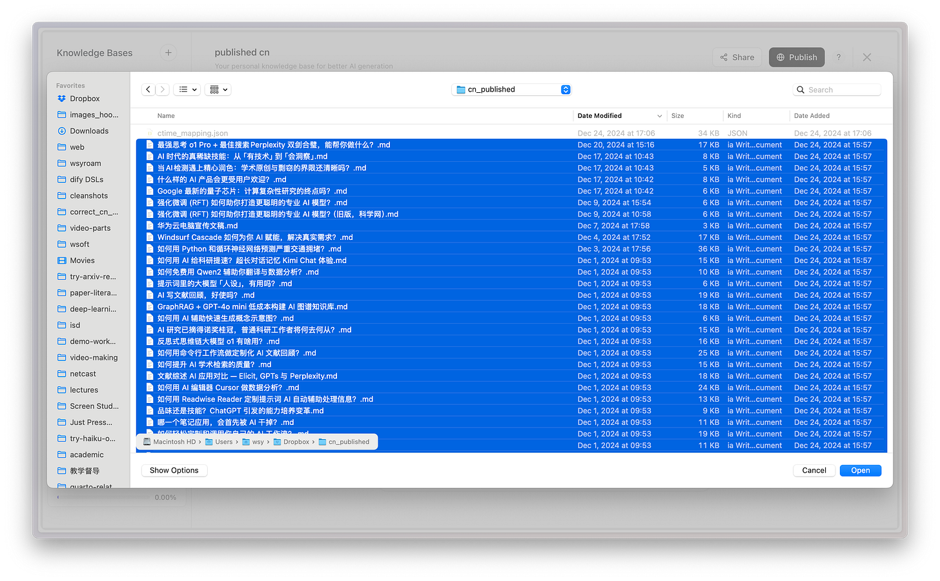Sort by the Date Modified column header
Image resolution: width=940 pixels, height=581 pixels.
(600, 116)
